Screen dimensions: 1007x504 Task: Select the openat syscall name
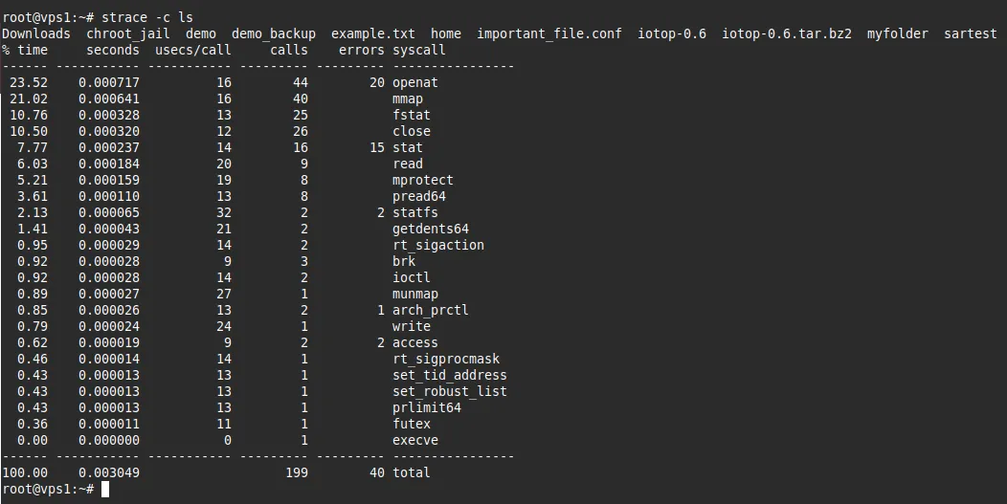tap(415, 82)
